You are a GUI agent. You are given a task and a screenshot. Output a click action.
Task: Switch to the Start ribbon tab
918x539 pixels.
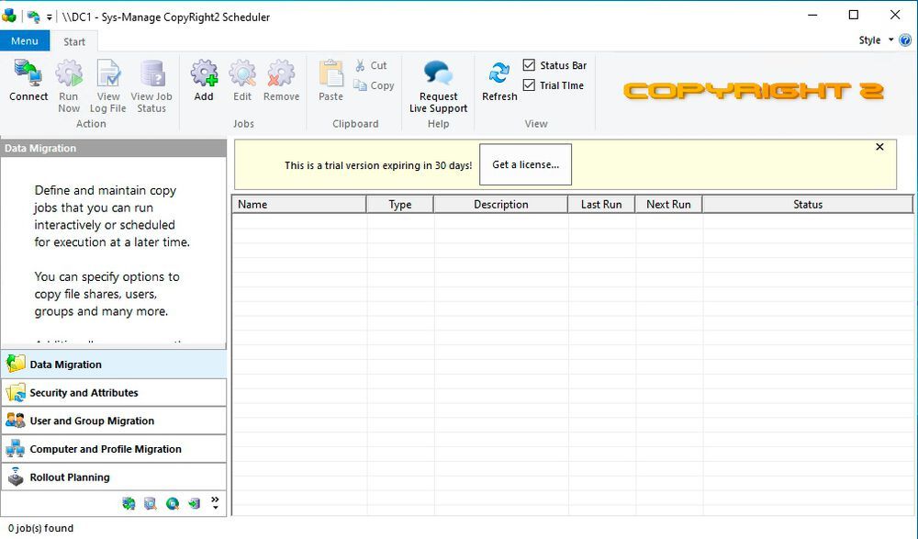74,40
